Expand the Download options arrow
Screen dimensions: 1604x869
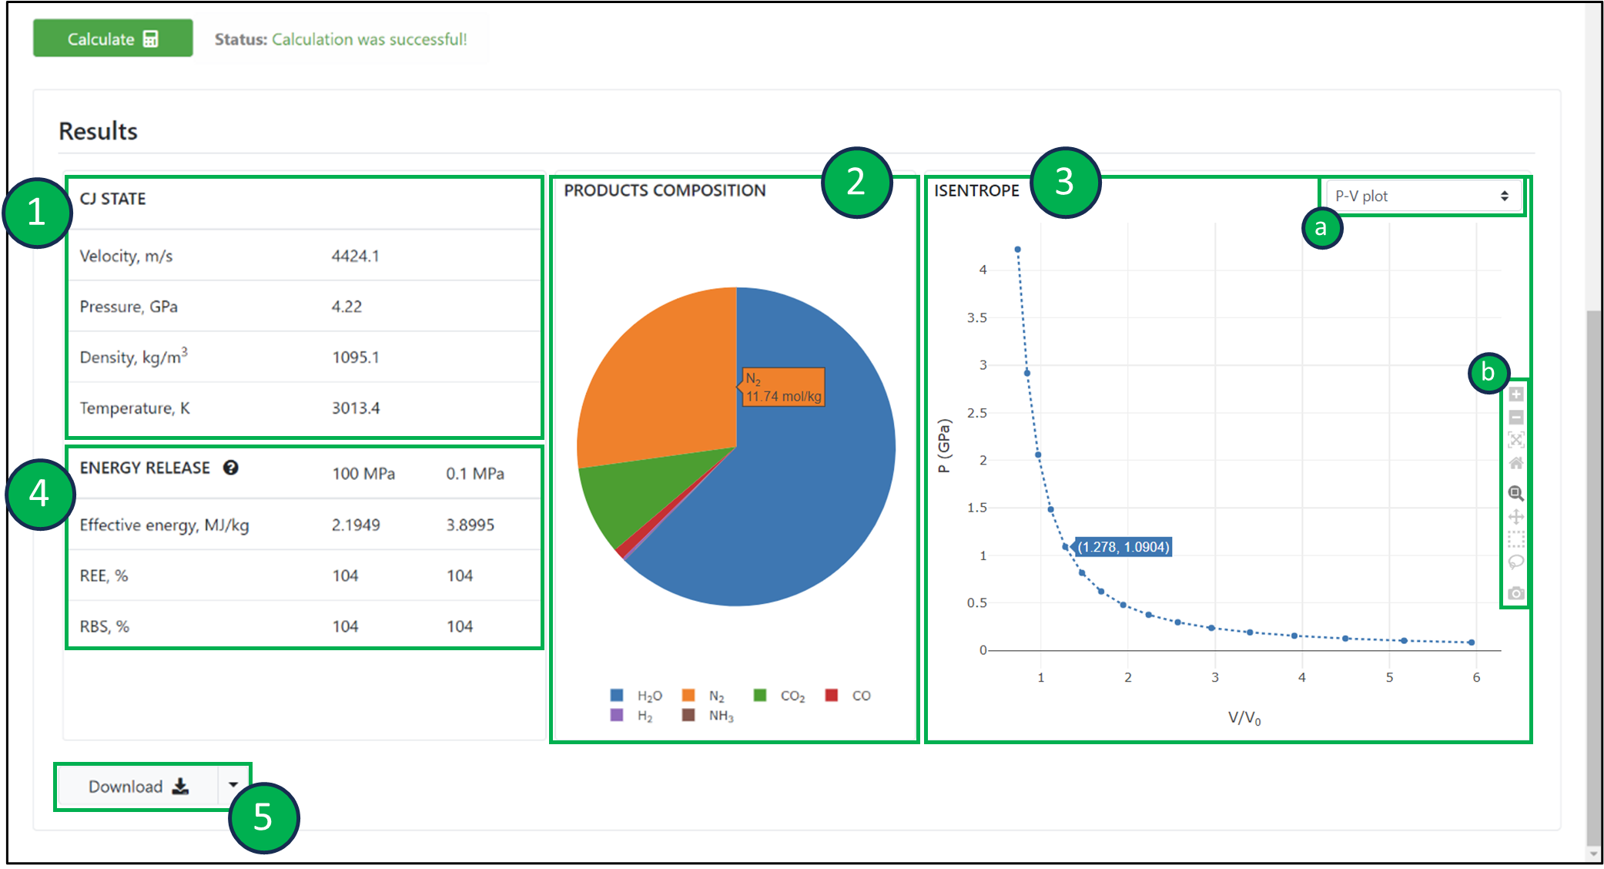pyautogui.click(x=233, y=786)
